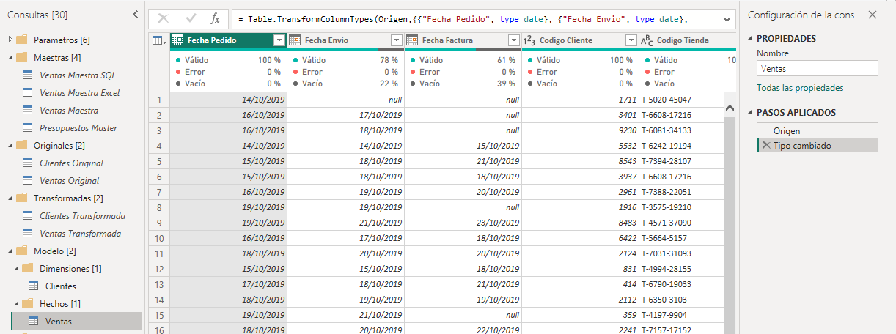Image resolution: width=896 pixels, height=334 pixels.
Task: Select Codigo Tienda column header
Action: [683, 40]
